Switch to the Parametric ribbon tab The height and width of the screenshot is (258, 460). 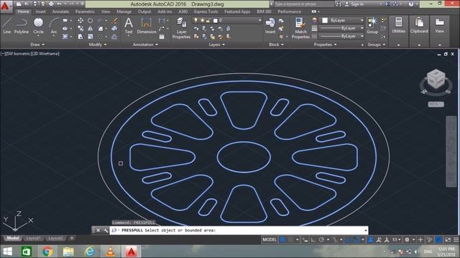coord(85,11)
